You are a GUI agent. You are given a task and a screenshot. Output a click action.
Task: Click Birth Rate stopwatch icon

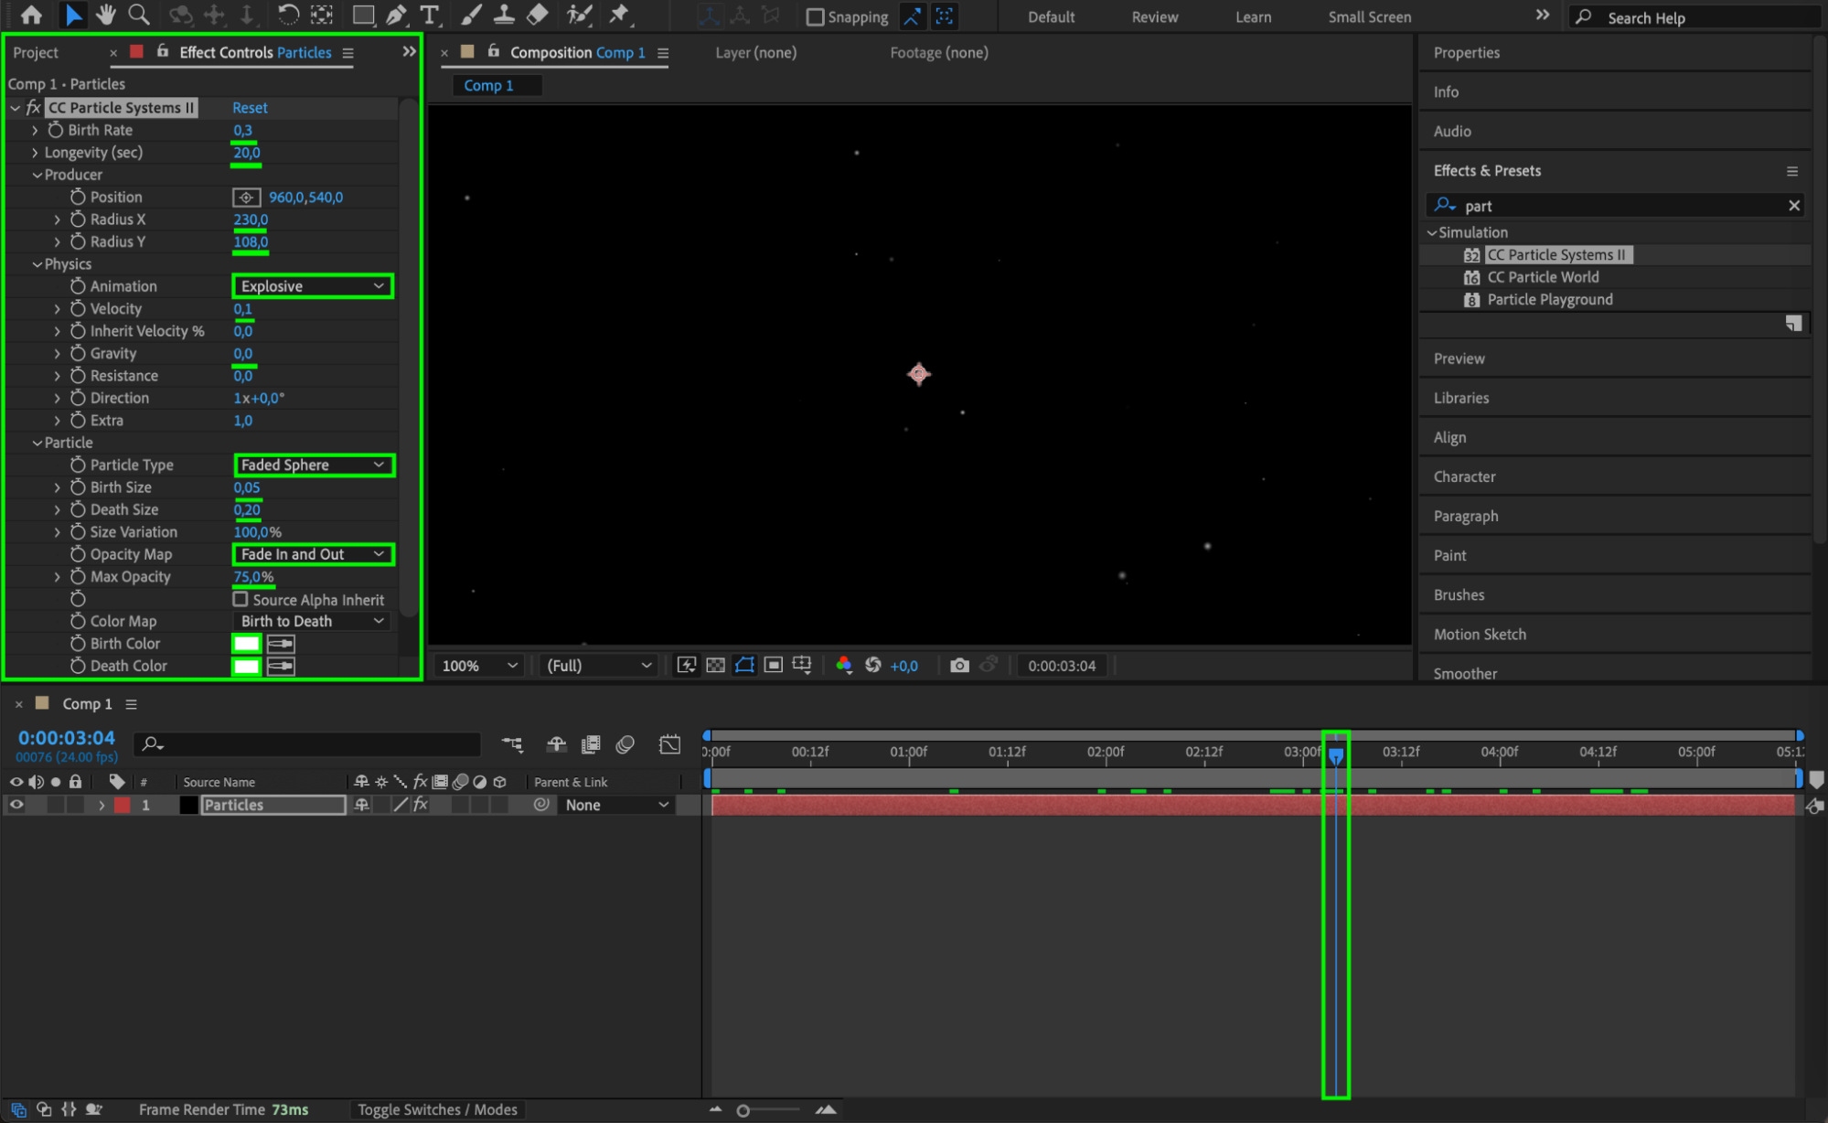(56, 130)
